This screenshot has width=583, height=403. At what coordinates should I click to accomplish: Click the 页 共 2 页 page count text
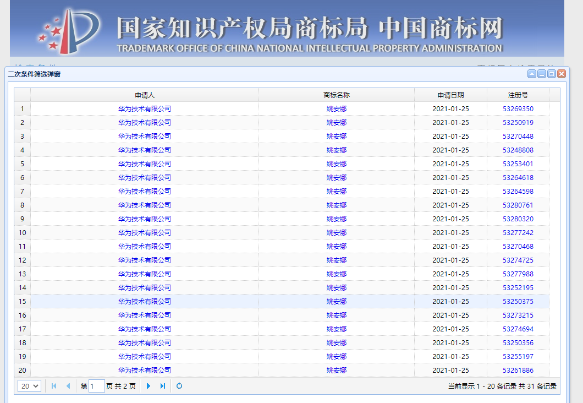[121, 386]
